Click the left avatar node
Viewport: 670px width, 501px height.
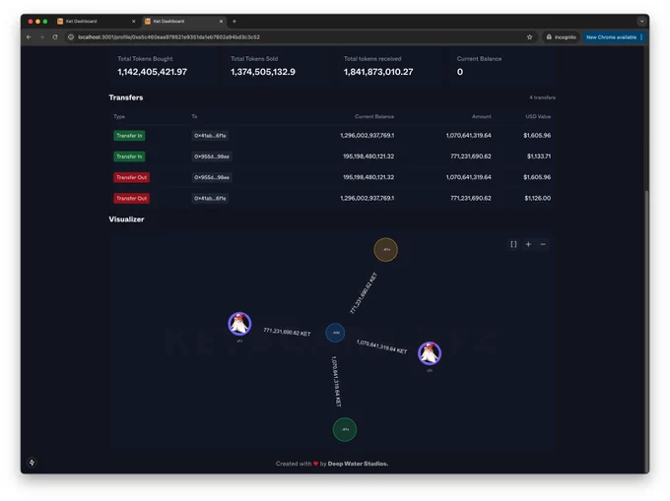pyautogui.click(x=239, y=324)
